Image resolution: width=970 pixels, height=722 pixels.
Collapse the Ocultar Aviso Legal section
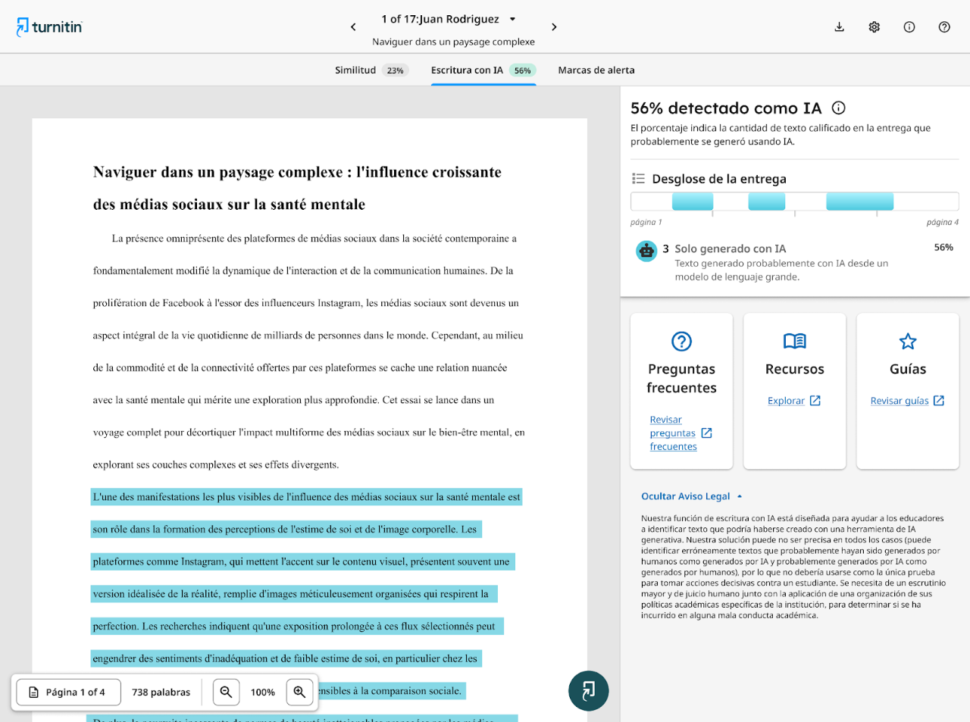pyautogui.click(x=691, y=496)
